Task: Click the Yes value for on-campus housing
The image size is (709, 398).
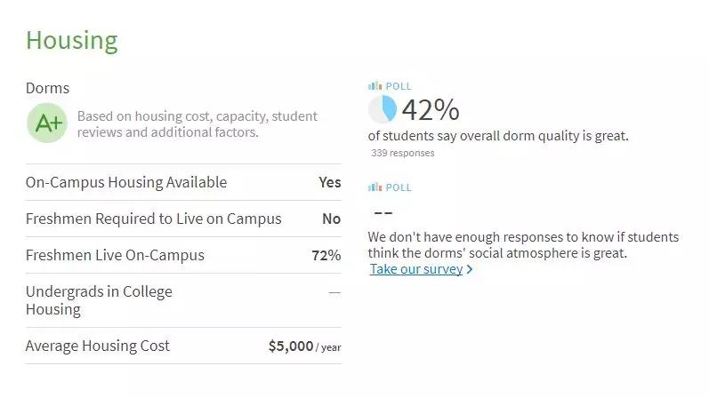Action: point(329,182)
